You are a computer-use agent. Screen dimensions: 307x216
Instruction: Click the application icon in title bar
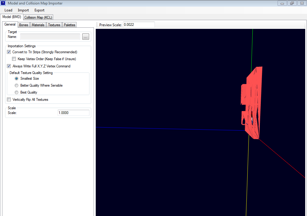[3, 3]
